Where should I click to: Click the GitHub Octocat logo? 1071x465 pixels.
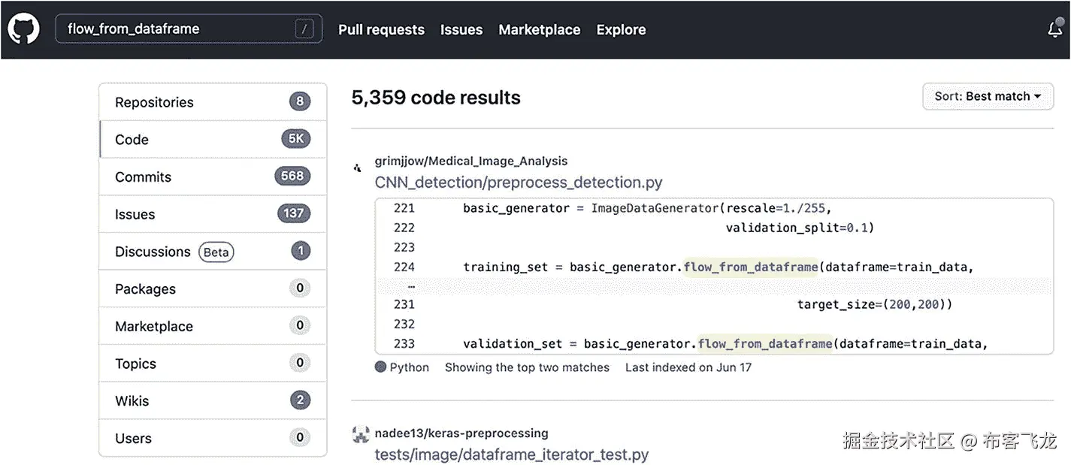pyautogui.click(x=23, y=29)
